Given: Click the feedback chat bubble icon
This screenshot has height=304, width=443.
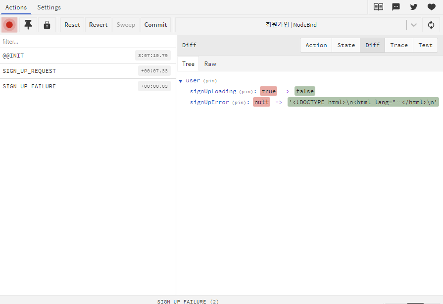Looking at the screenshot, I should 396,7.
